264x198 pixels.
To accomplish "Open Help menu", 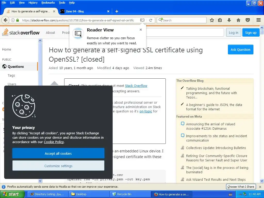I will (x=72, y=3).
